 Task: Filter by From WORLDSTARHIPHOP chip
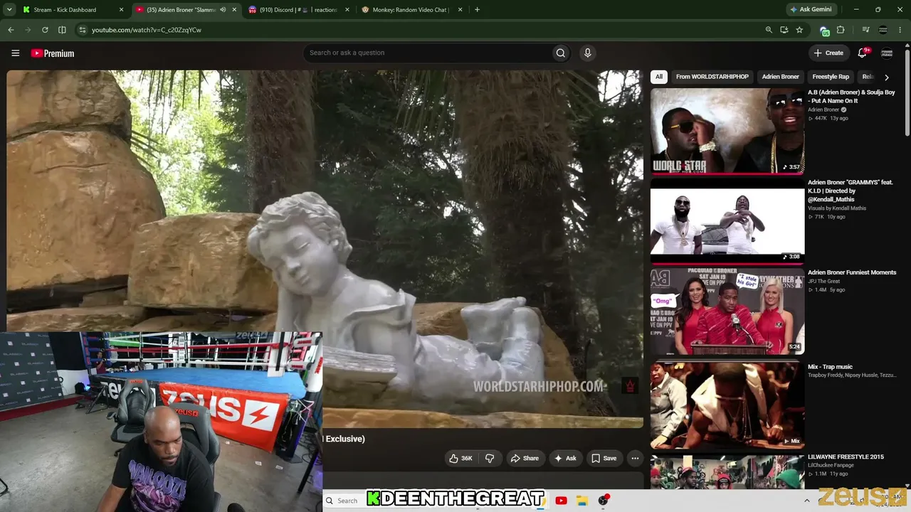(712, 77)
